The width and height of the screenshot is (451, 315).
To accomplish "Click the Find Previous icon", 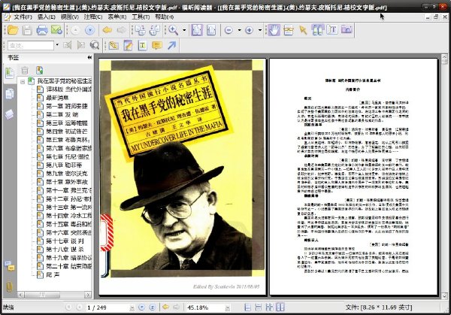I will click(x=67, y=45).
